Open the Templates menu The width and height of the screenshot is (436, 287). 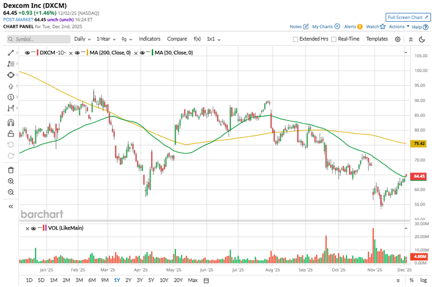377,39
